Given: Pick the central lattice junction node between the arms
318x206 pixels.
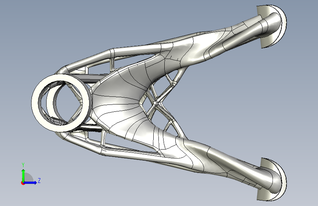Looking at the screenshot, I should coord(156,103).
